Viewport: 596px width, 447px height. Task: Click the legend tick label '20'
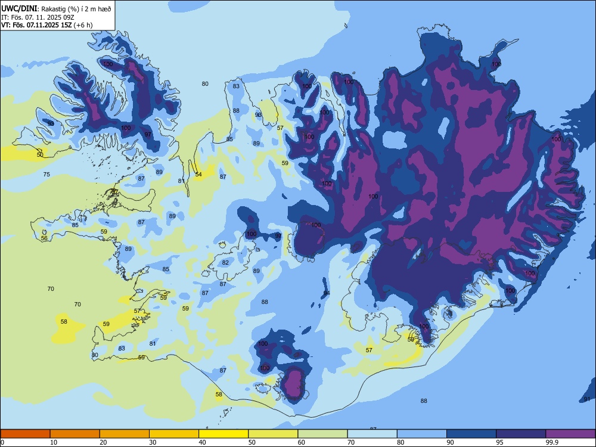pos(103,442)
